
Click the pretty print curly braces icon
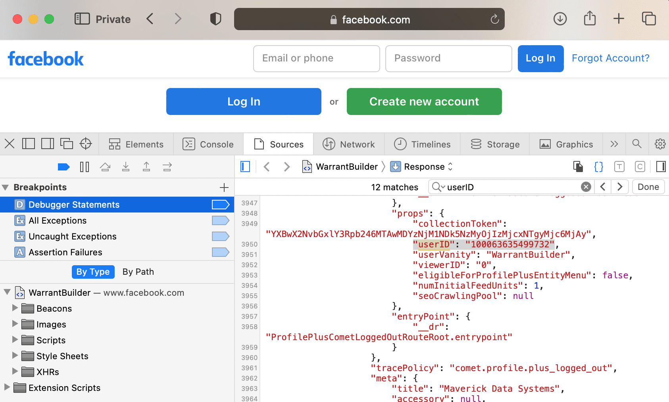tap(598, 167)
